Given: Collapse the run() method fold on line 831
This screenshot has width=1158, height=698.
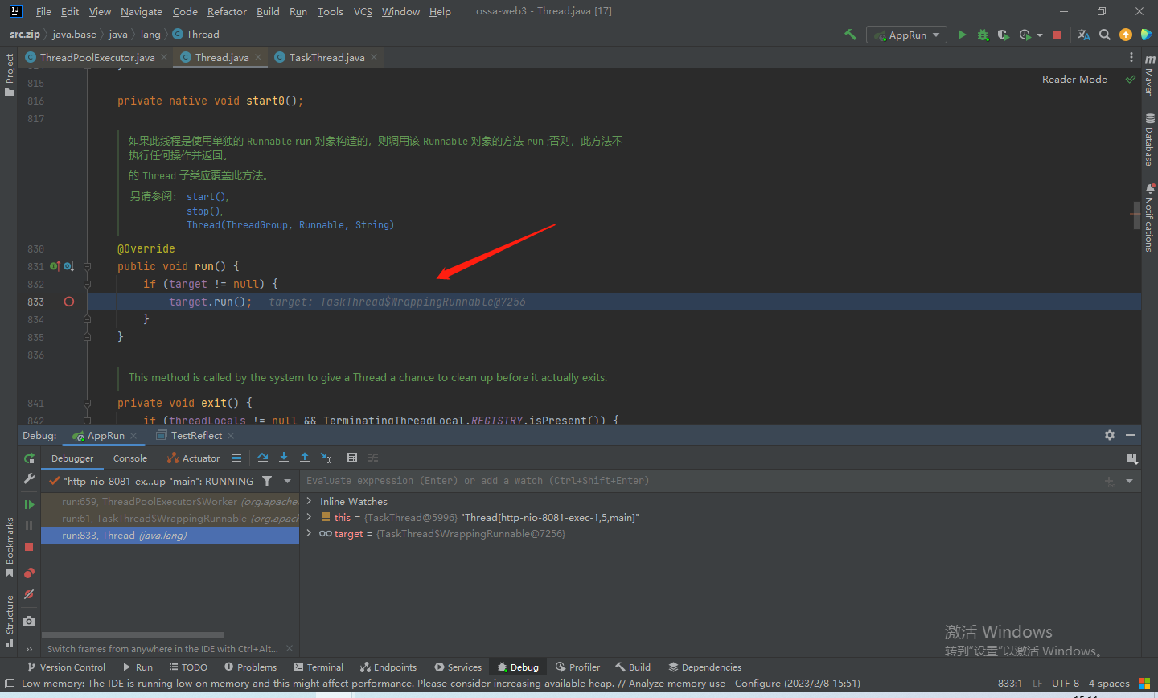Looking at the screenshot, I should point(87,266).
